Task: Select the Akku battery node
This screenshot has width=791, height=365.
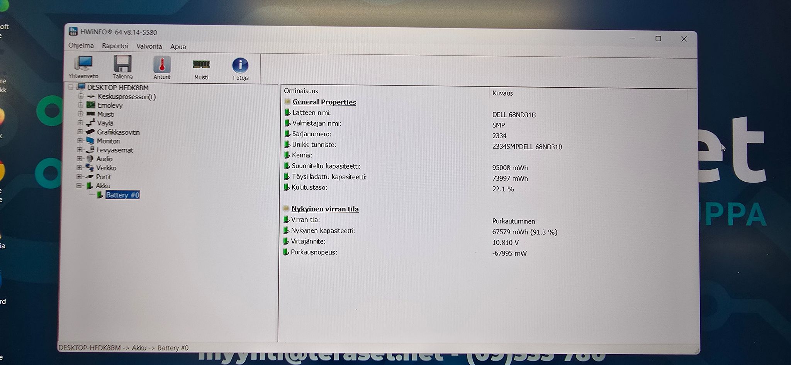Action: (103, 186)
